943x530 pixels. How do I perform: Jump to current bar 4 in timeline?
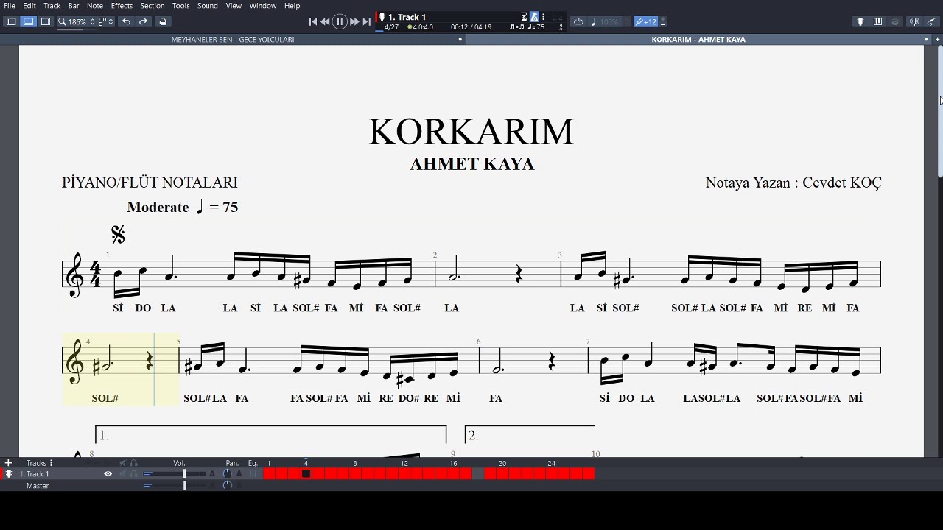coord(306,474)
